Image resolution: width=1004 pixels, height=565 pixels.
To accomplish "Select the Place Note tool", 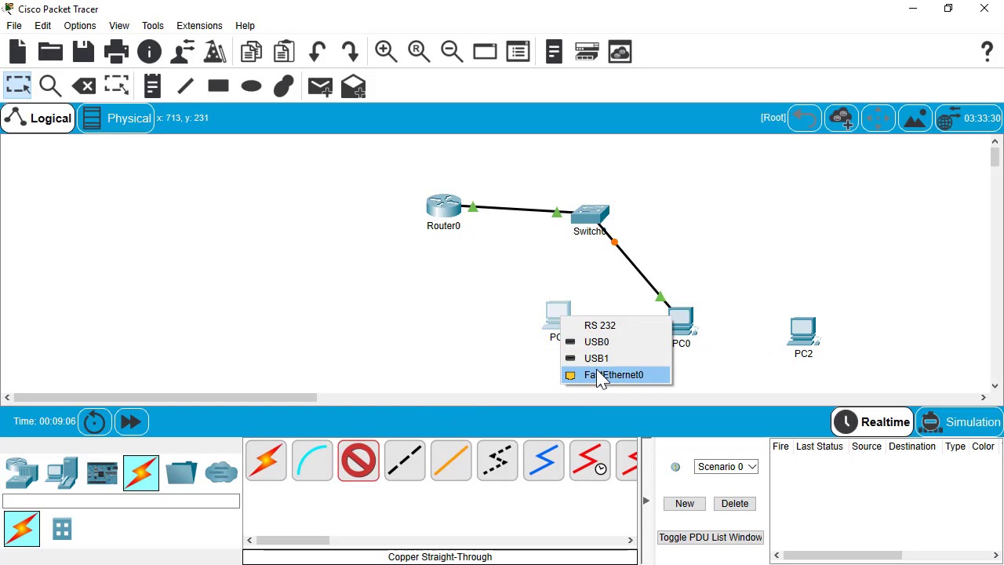I will pos(152,86).
